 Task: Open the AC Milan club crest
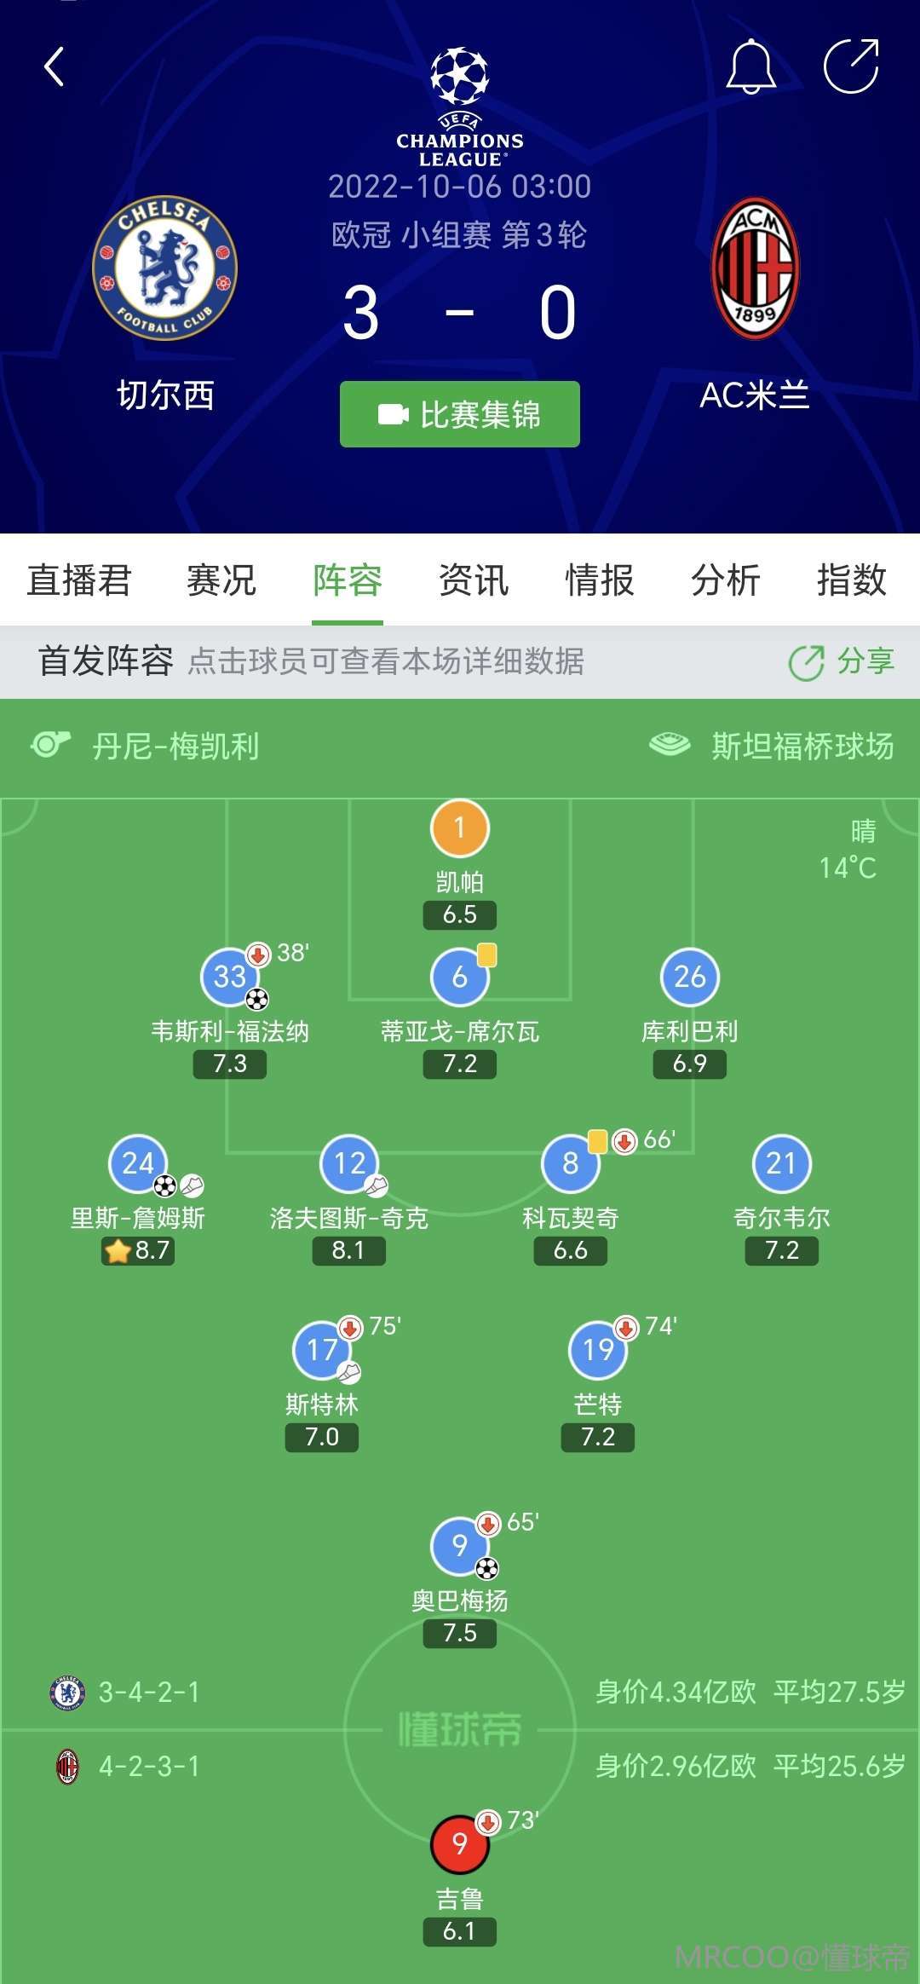(x=755, y=268)
